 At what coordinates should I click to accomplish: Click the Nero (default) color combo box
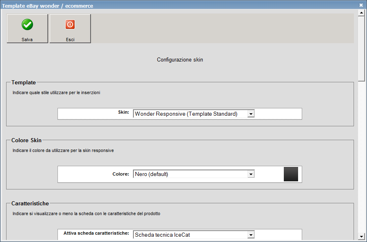pyautogui.click(x=194, y=174)
